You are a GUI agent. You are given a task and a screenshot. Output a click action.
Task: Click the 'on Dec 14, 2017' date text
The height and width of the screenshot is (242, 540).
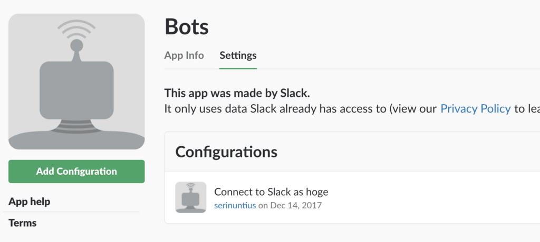pyautogui.click(x=290, y=205)
